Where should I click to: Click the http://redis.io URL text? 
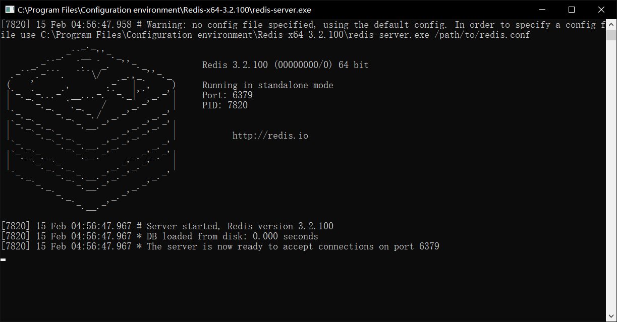click(x=270, y=136)
